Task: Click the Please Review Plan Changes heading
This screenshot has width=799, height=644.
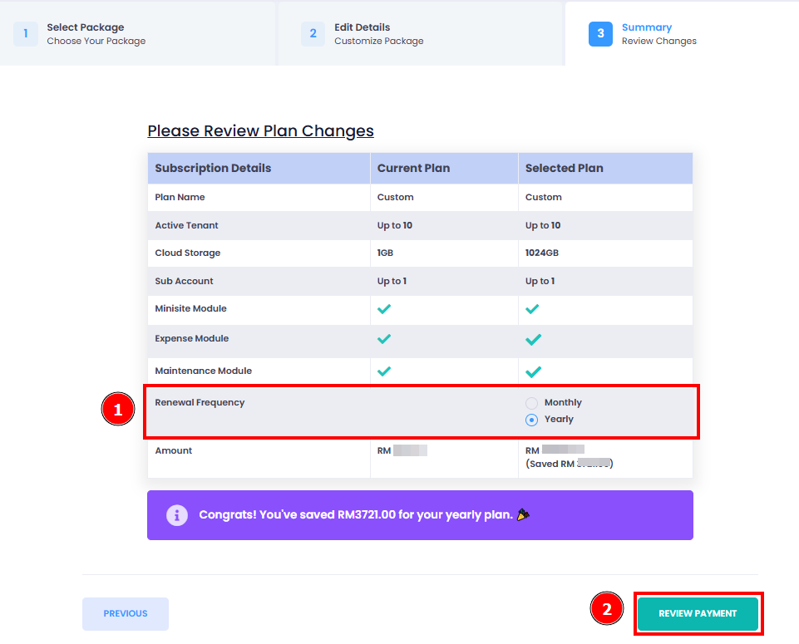Action: (260, 131)
